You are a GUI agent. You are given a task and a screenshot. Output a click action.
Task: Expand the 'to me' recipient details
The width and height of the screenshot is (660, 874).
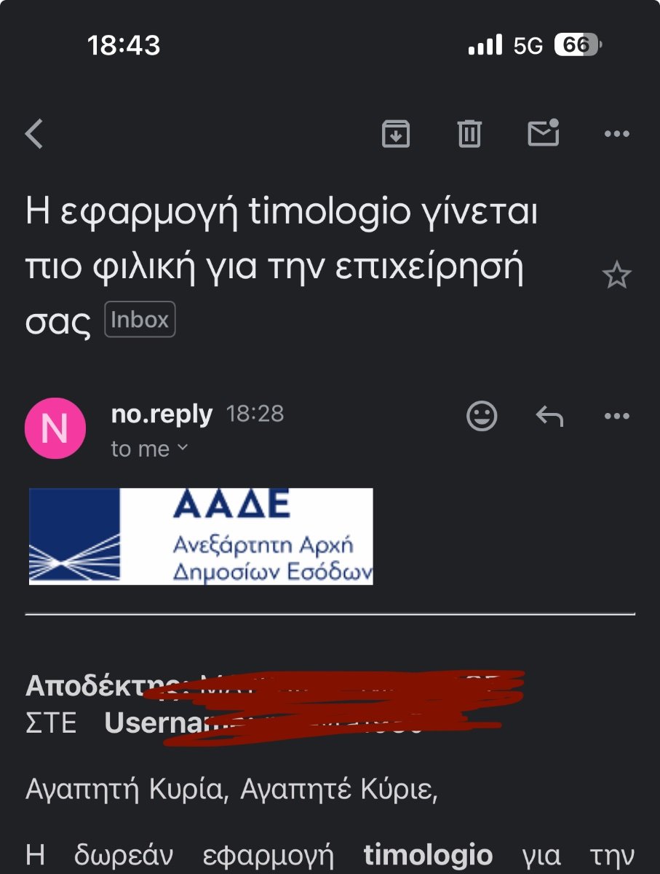tap(149, 449)
